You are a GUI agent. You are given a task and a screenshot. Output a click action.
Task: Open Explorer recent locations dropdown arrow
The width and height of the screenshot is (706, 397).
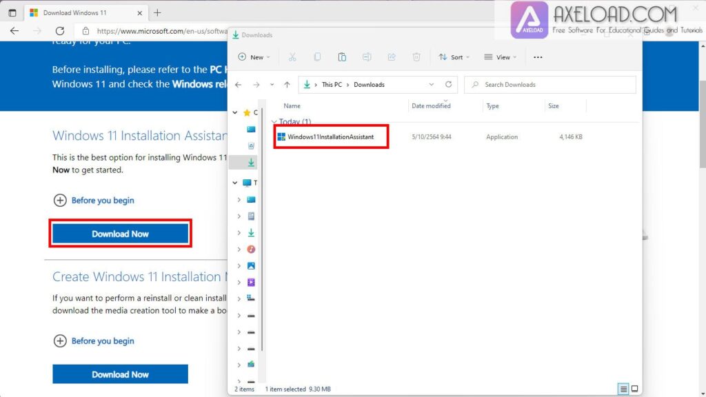[272, 85]
